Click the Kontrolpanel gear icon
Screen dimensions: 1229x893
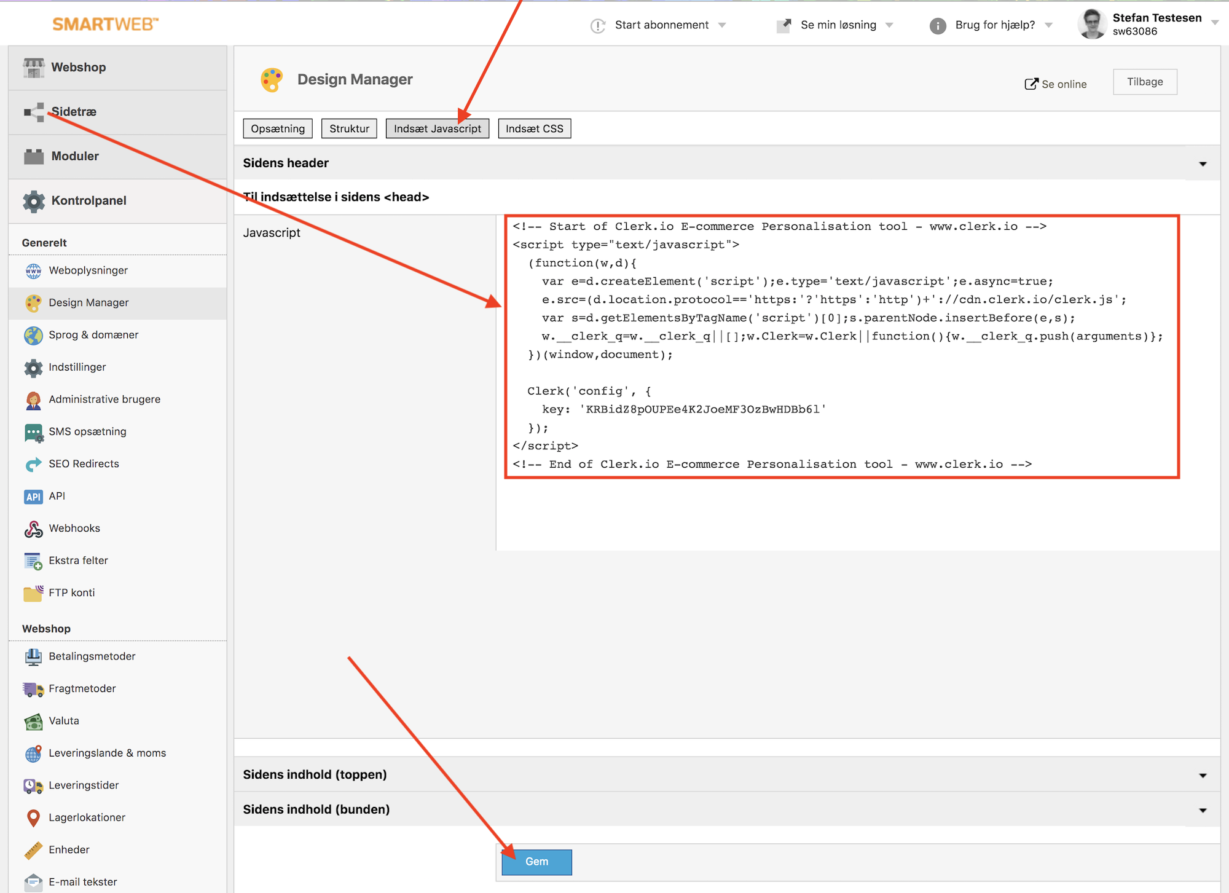pos(34,200)
